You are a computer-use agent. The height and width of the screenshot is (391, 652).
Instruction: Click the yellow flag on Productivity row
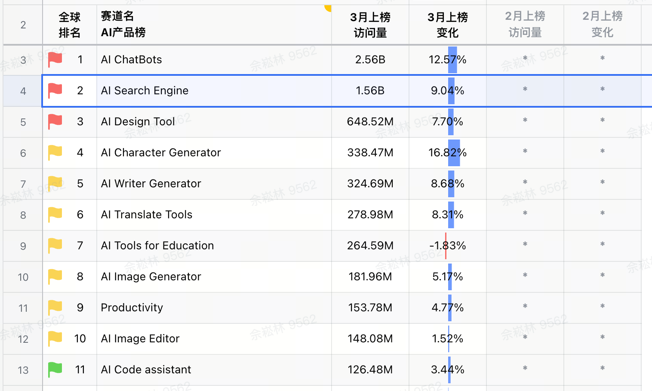(55, 307)
